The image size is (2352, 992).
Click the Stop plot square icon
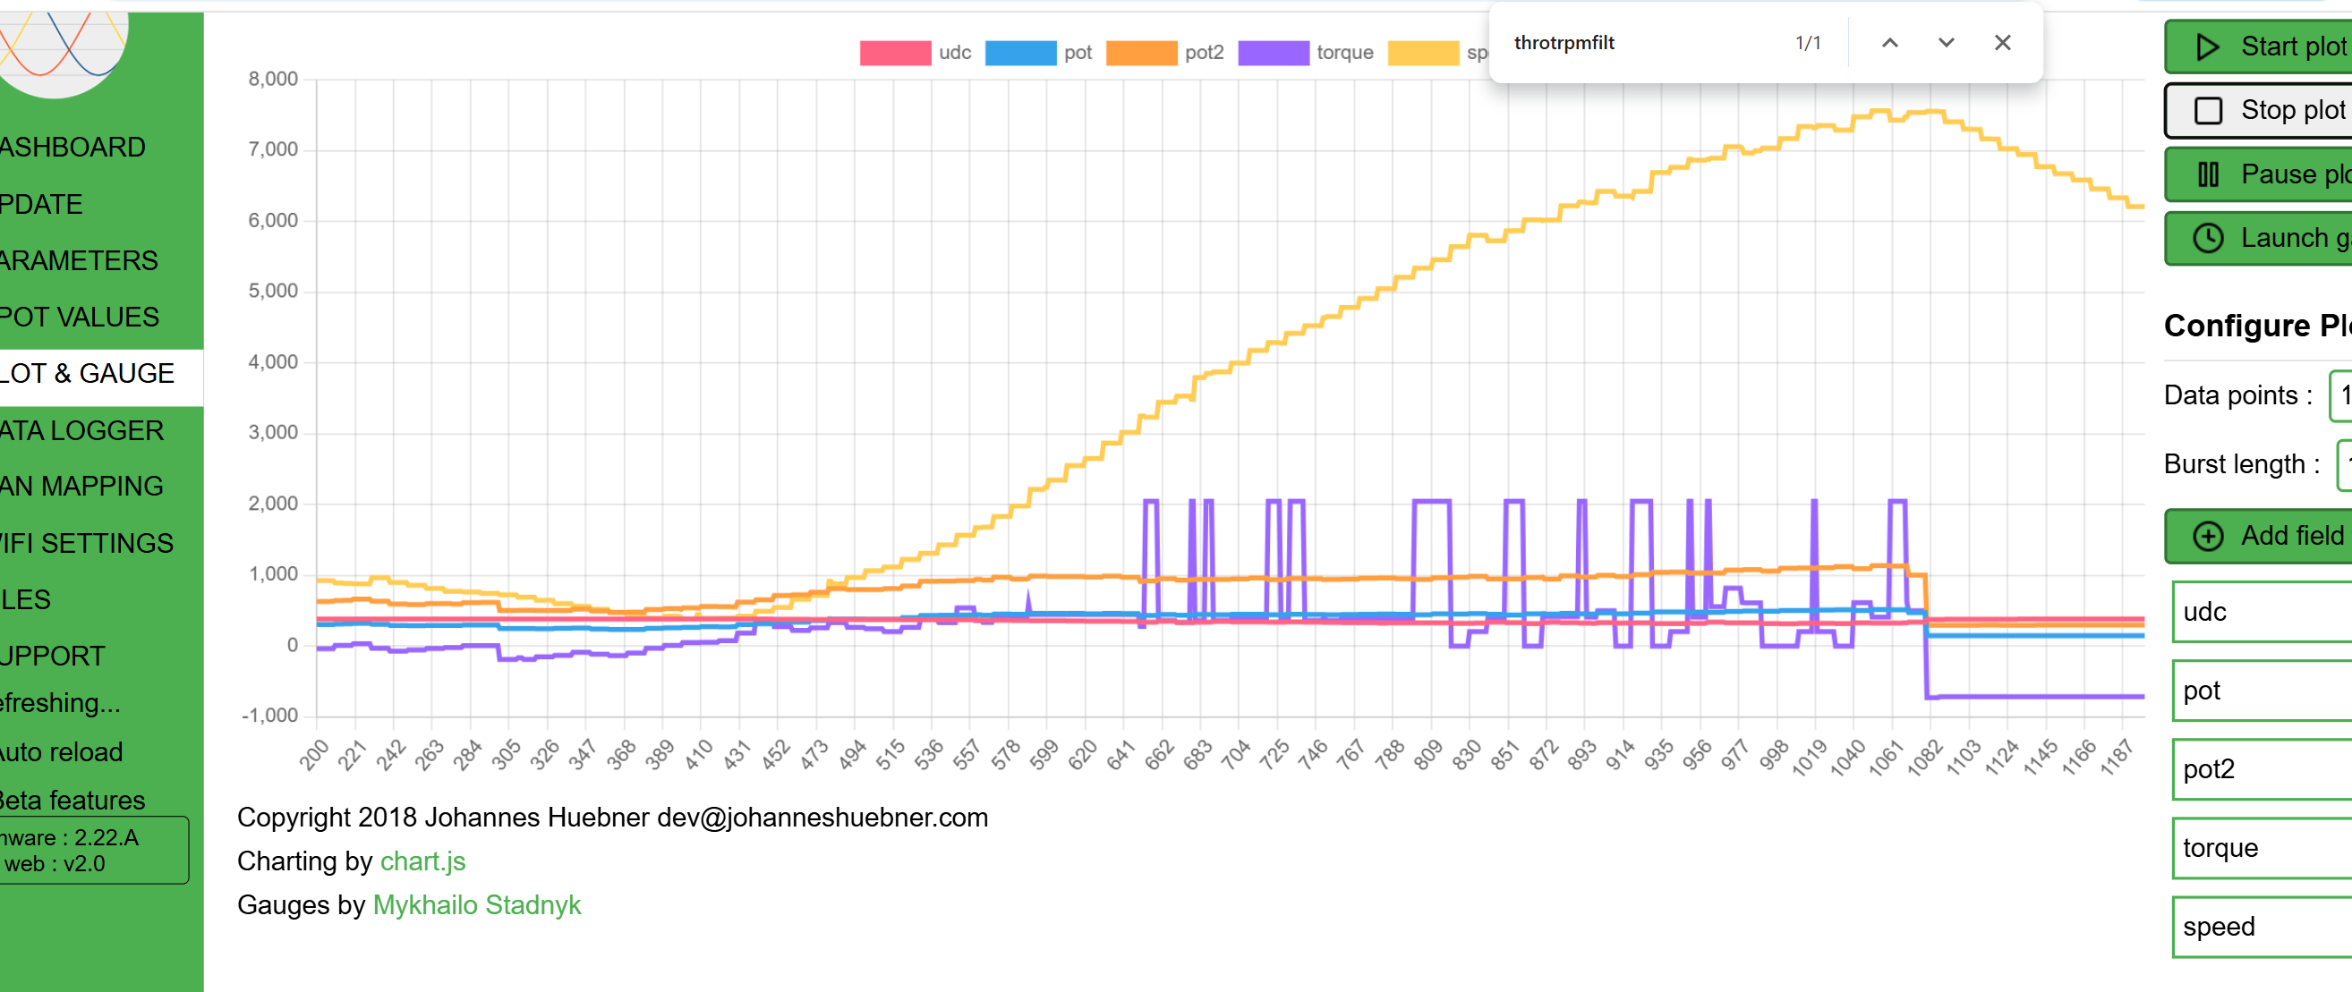[2207, 110]
